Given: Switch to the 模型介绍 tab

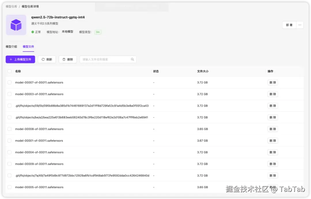Looking at the screenshot, I should coord(11,47).
